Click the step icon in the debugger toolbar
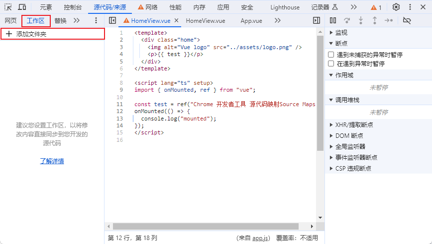 click(x=389, y=20)
